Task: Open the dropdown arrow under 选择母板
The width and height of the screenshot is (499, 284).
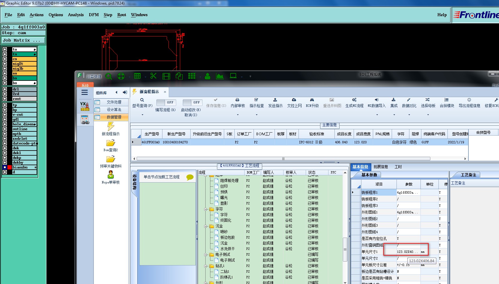Action: coord(428,115)
